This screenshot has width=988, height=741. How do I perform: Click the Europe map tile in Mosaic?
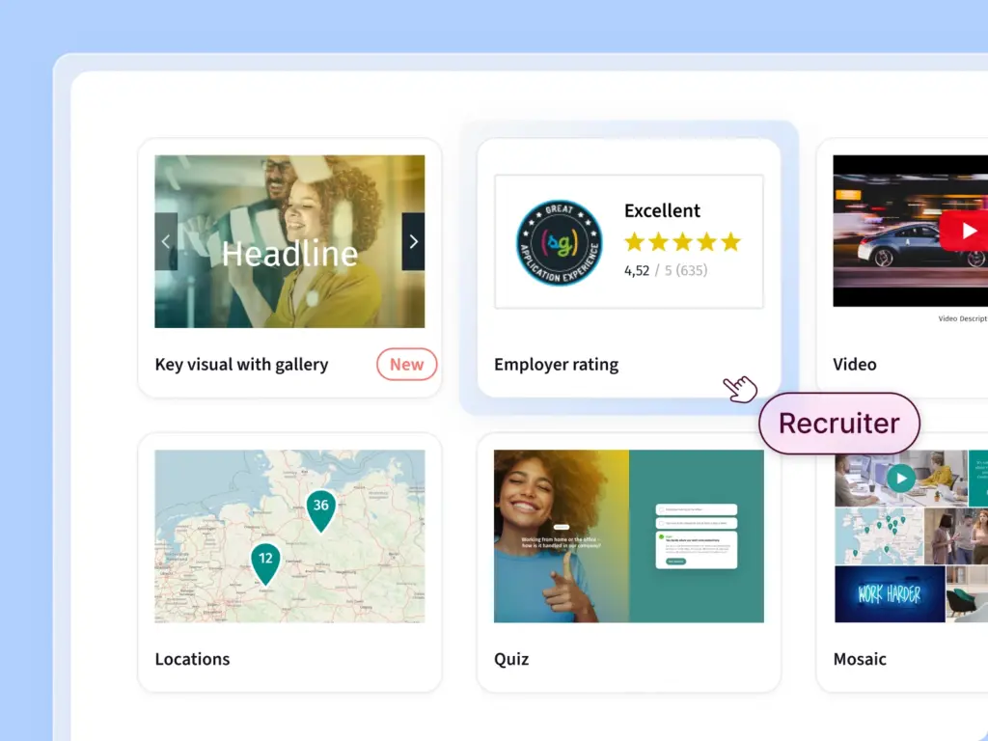point(878,535)
